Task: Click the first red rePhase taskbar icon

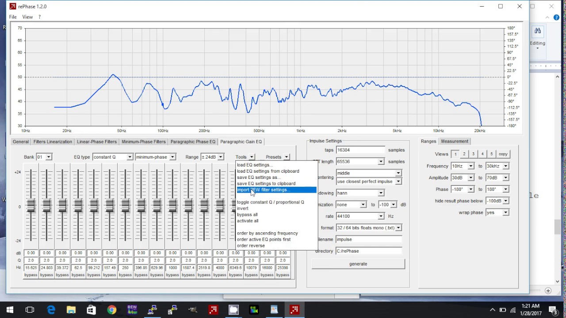Action: pos(213,310)
